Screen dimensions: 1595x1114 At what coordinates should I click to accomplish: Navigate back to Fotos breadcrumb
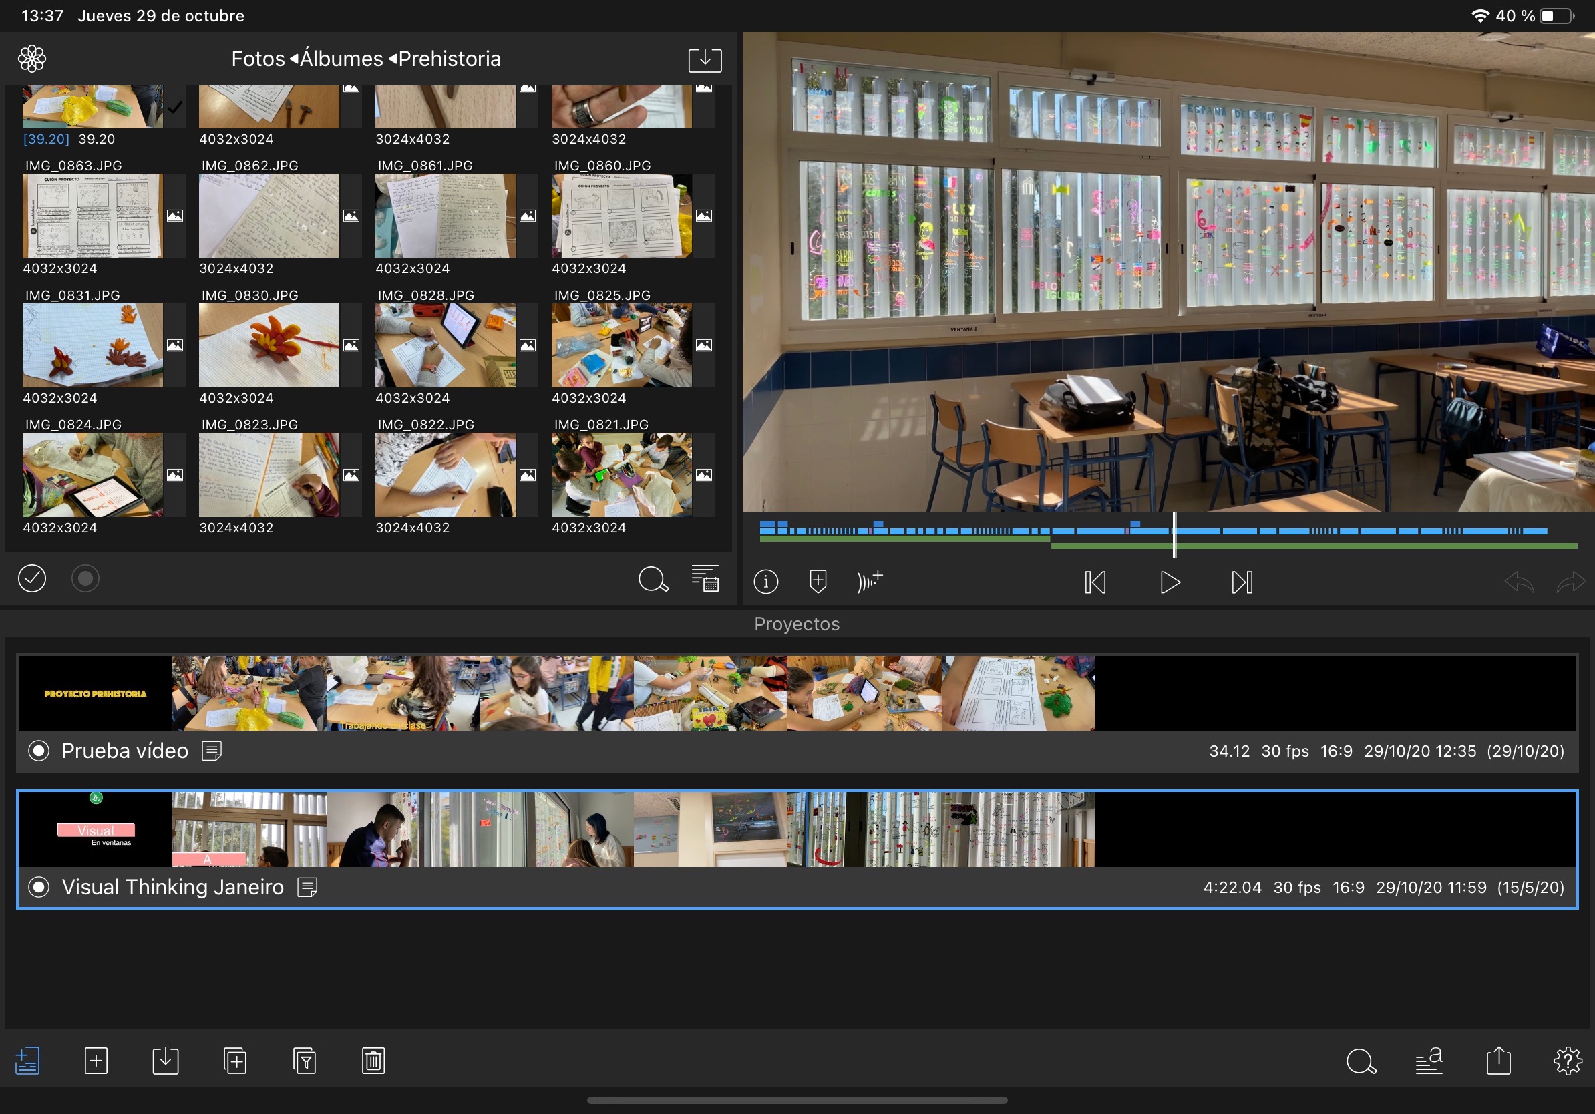coord(258,59)
